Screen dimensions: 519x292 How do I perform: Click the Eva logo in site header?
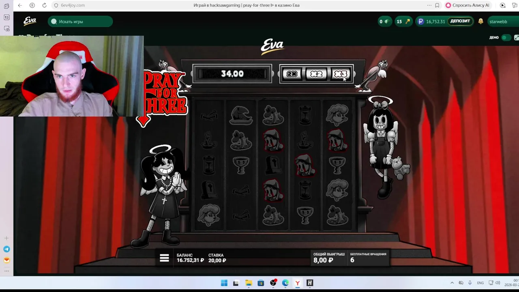pyautogui.click(x=30, y=21)
